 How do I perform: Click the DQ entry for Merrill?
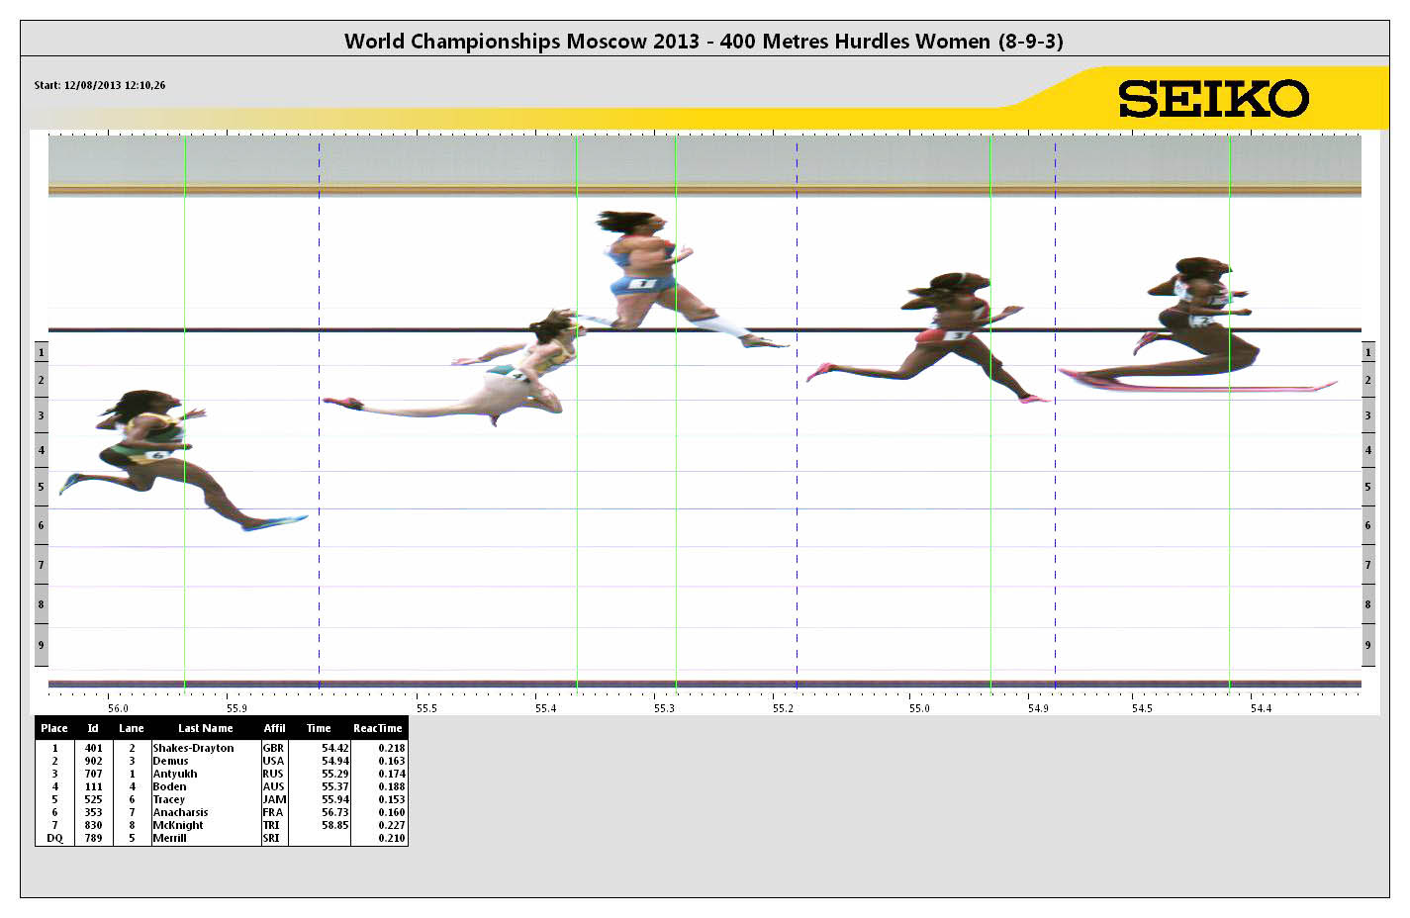click(54, 838)
